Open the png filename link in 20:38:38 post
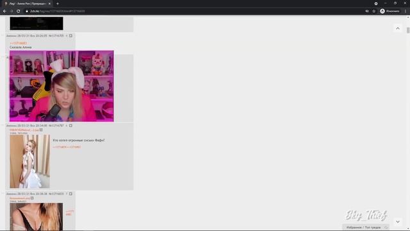 click(x=20, y=198)
